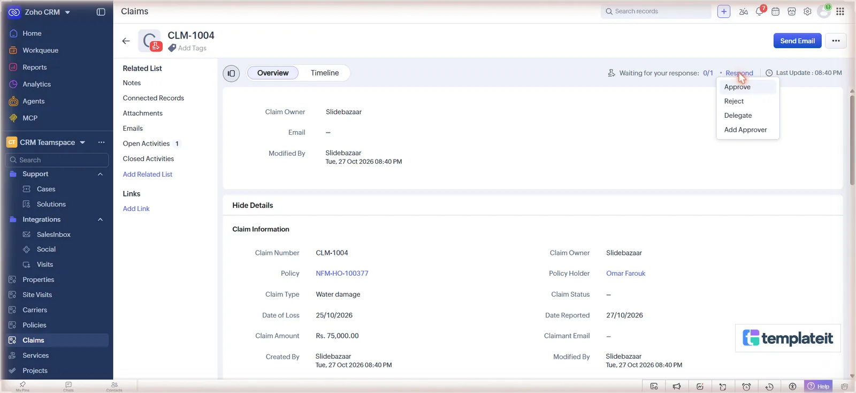Open the quick create plus icon
The width and height of the screenshot is (856, 393).
click(x=723, y=11)
